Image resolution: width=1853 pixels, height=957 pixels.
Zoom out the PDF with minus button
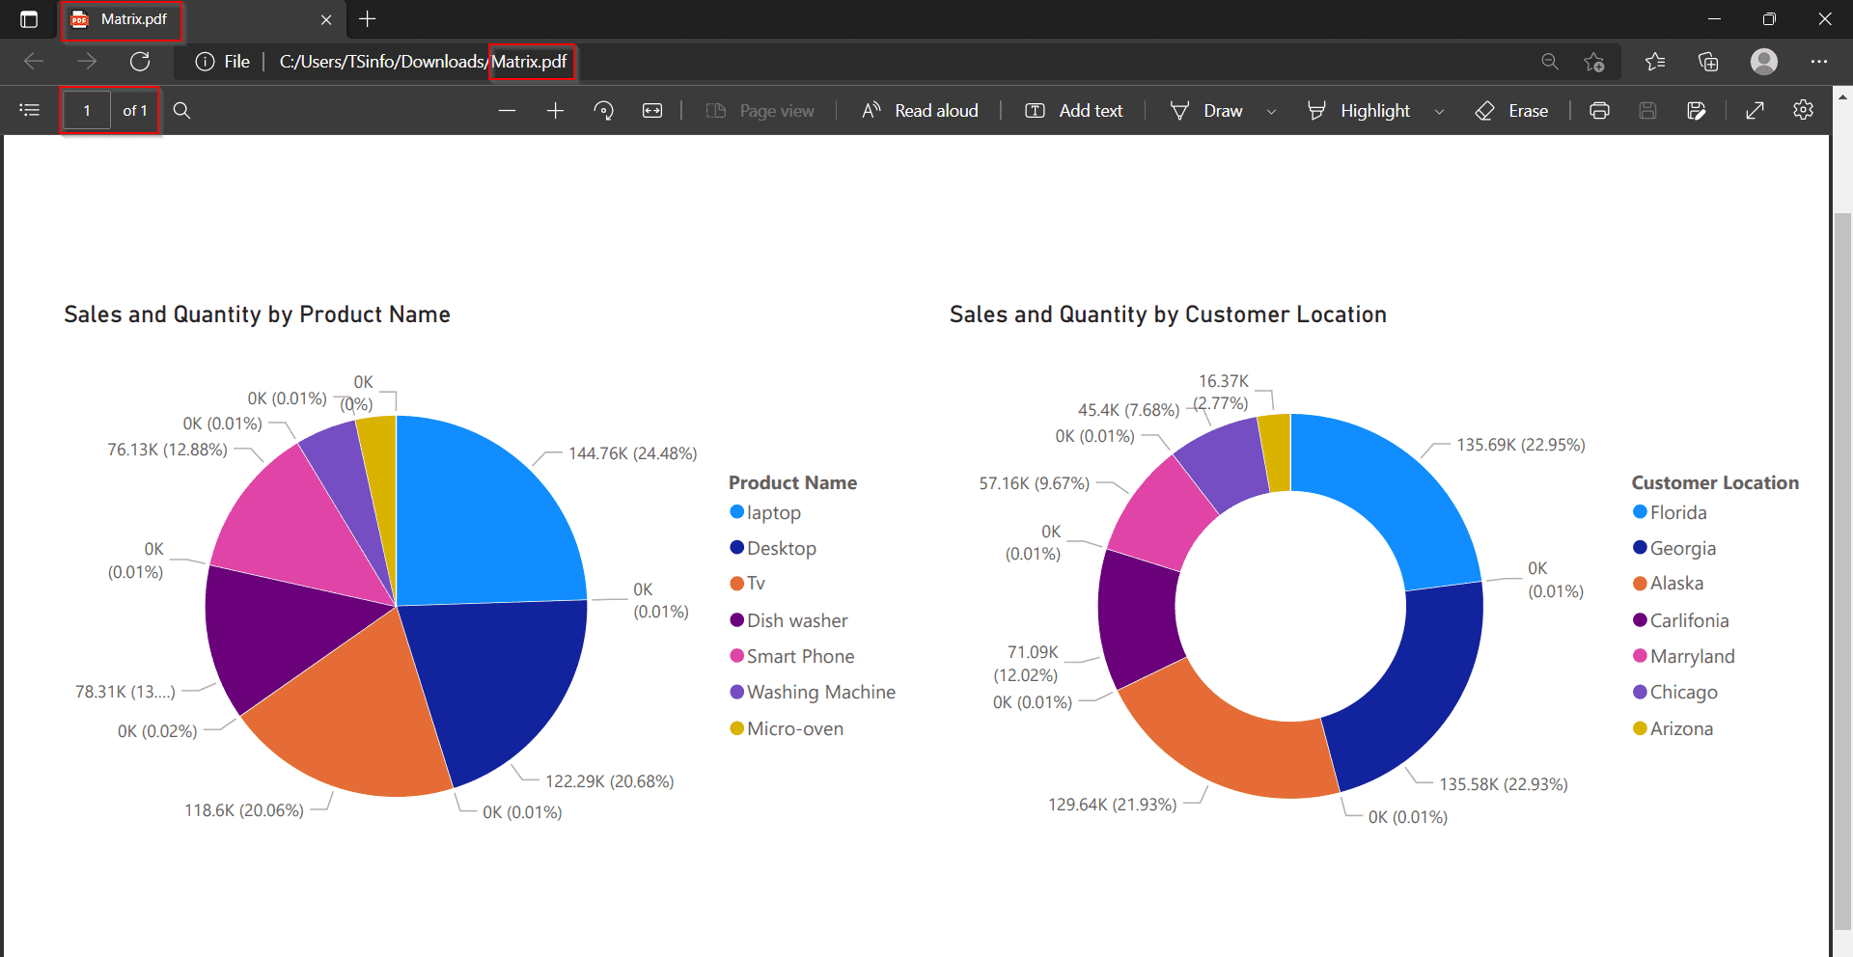507,111
